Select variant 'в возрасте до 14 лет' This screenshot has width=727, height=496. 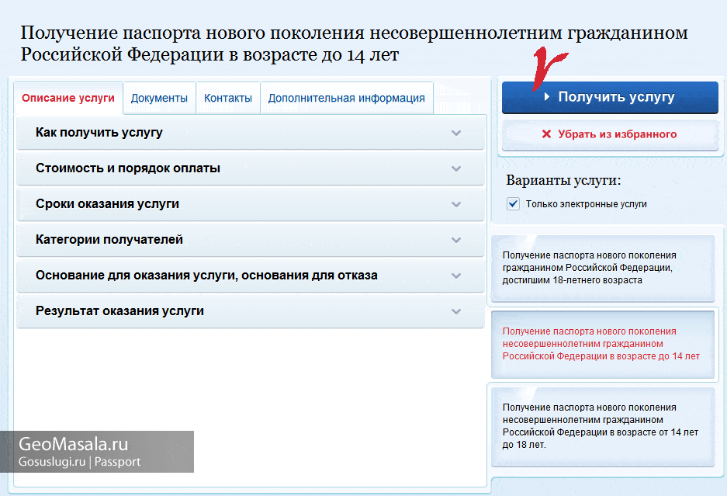tap(601, 343)
